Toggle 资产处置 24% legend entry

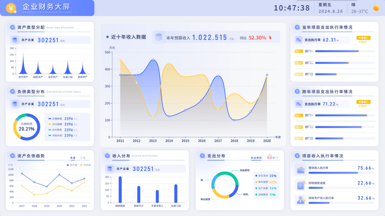coord(266,188)
